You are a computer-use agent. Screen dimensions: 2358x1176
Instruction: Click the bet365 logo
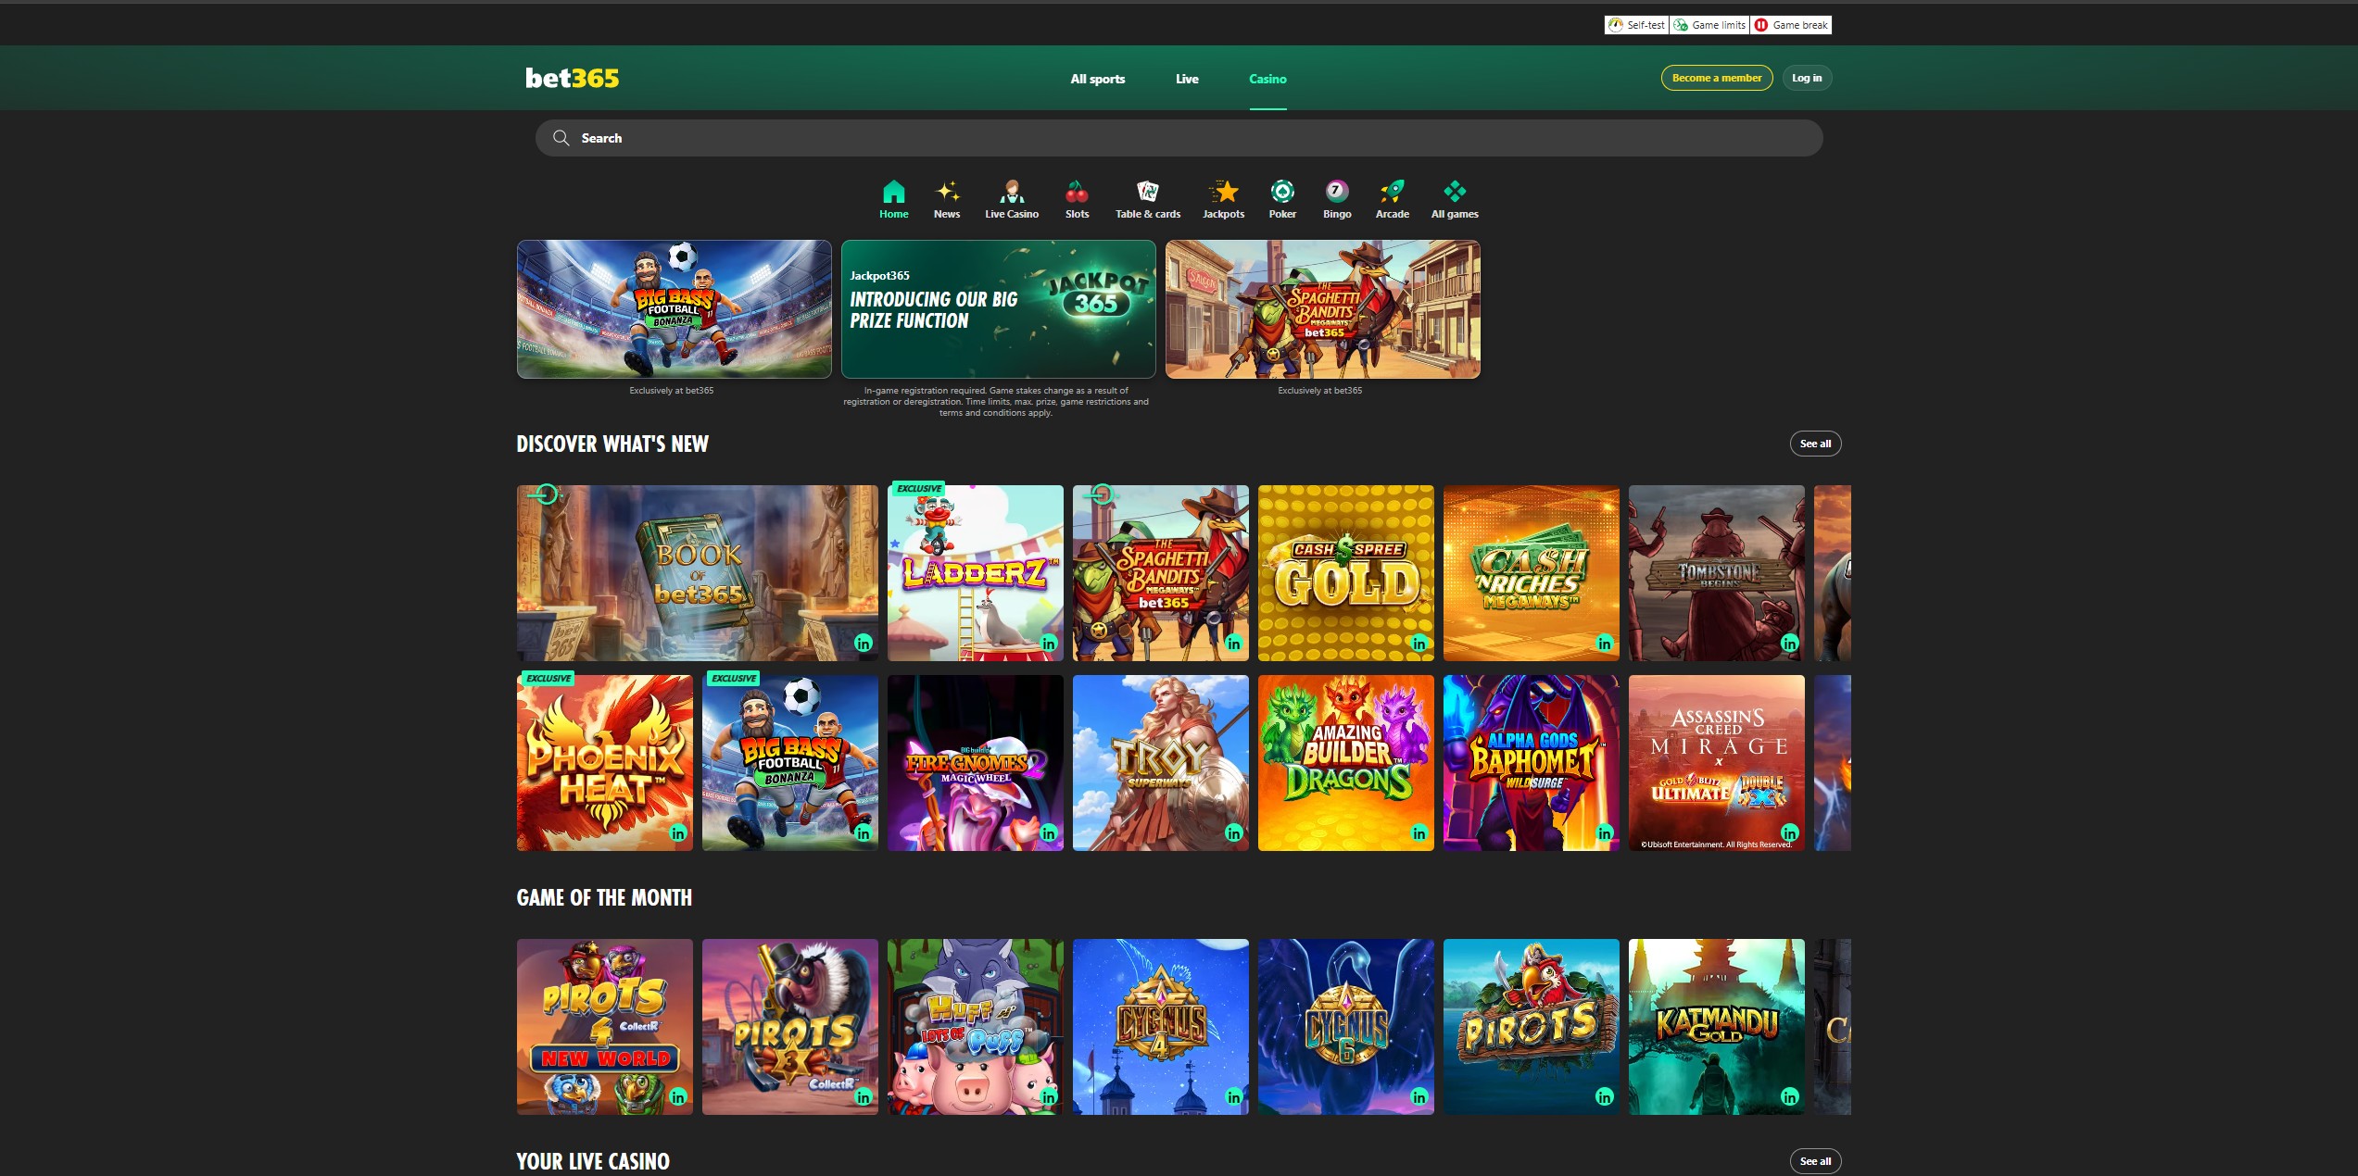(572, 78)
